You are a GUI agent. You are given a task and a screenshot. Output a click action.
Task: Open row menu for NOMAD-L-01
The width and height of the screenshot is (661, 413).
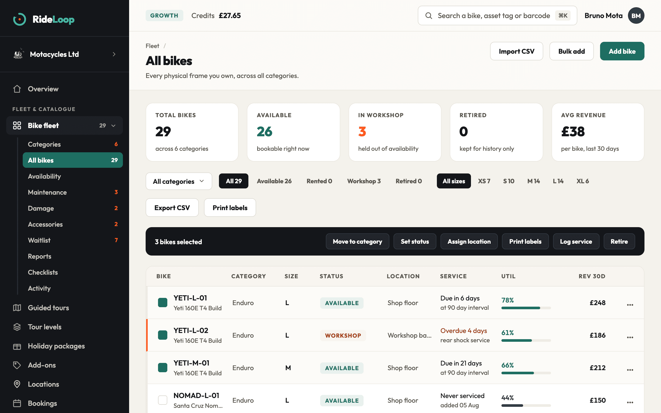(630, 402)
